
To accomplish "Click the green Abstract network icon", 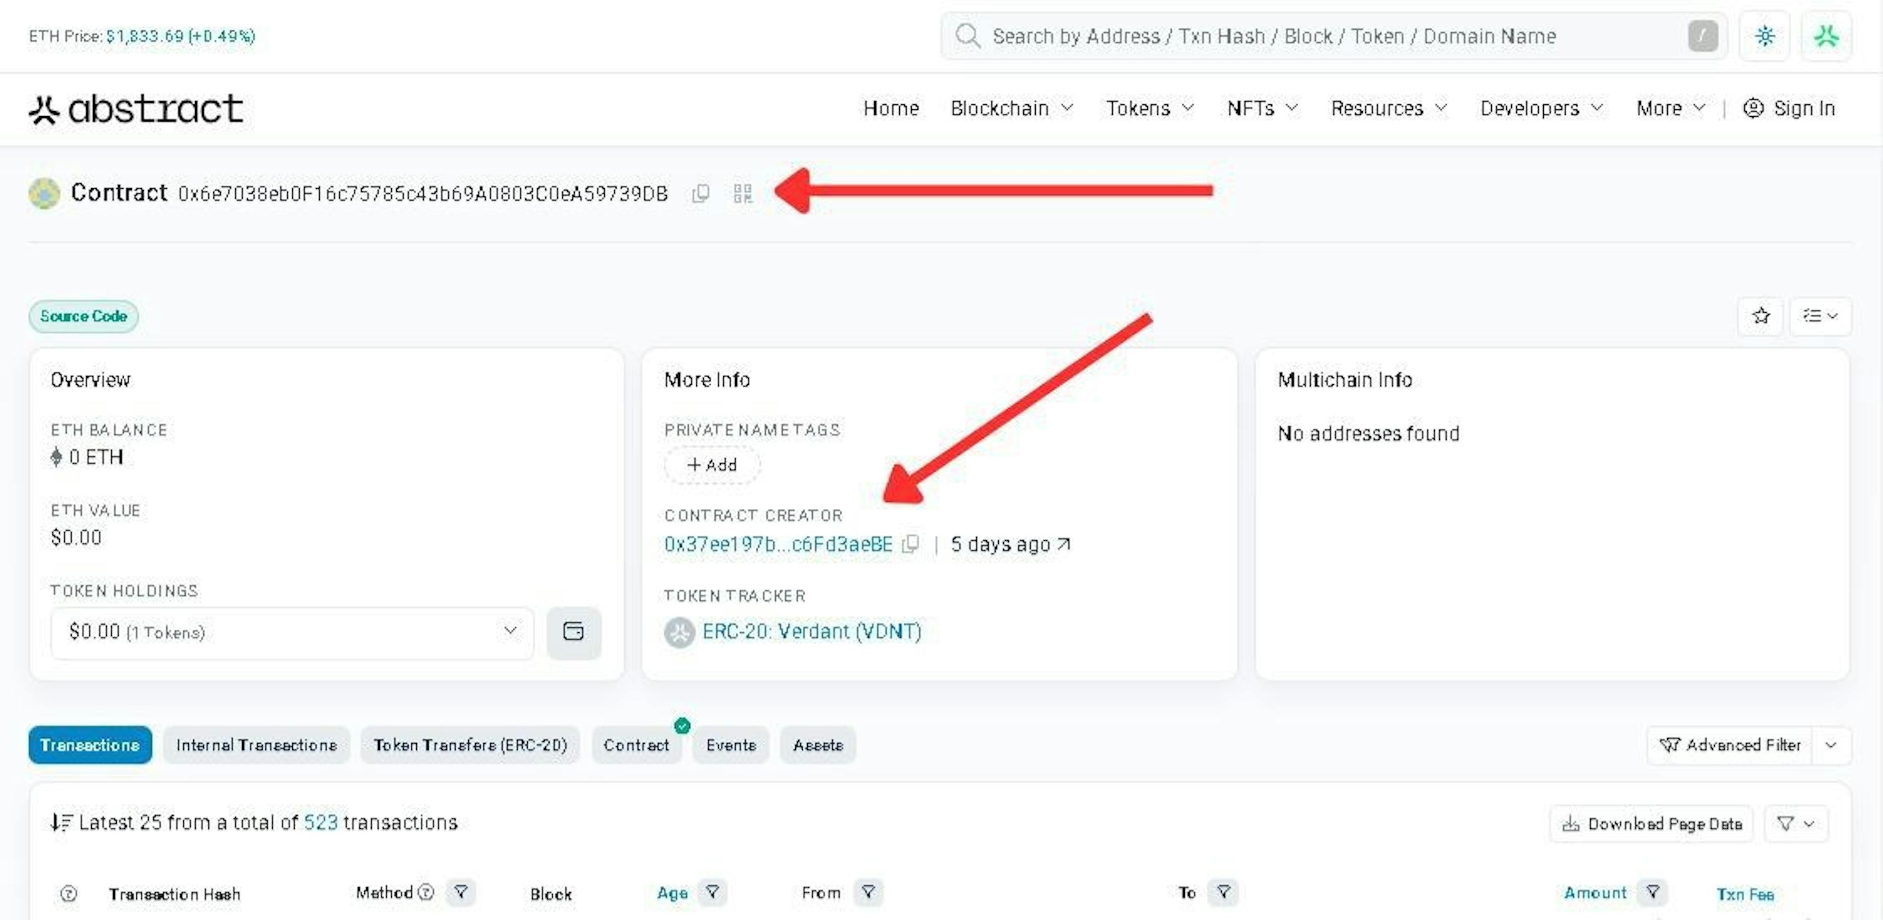I will click(x=1825, y=36).
